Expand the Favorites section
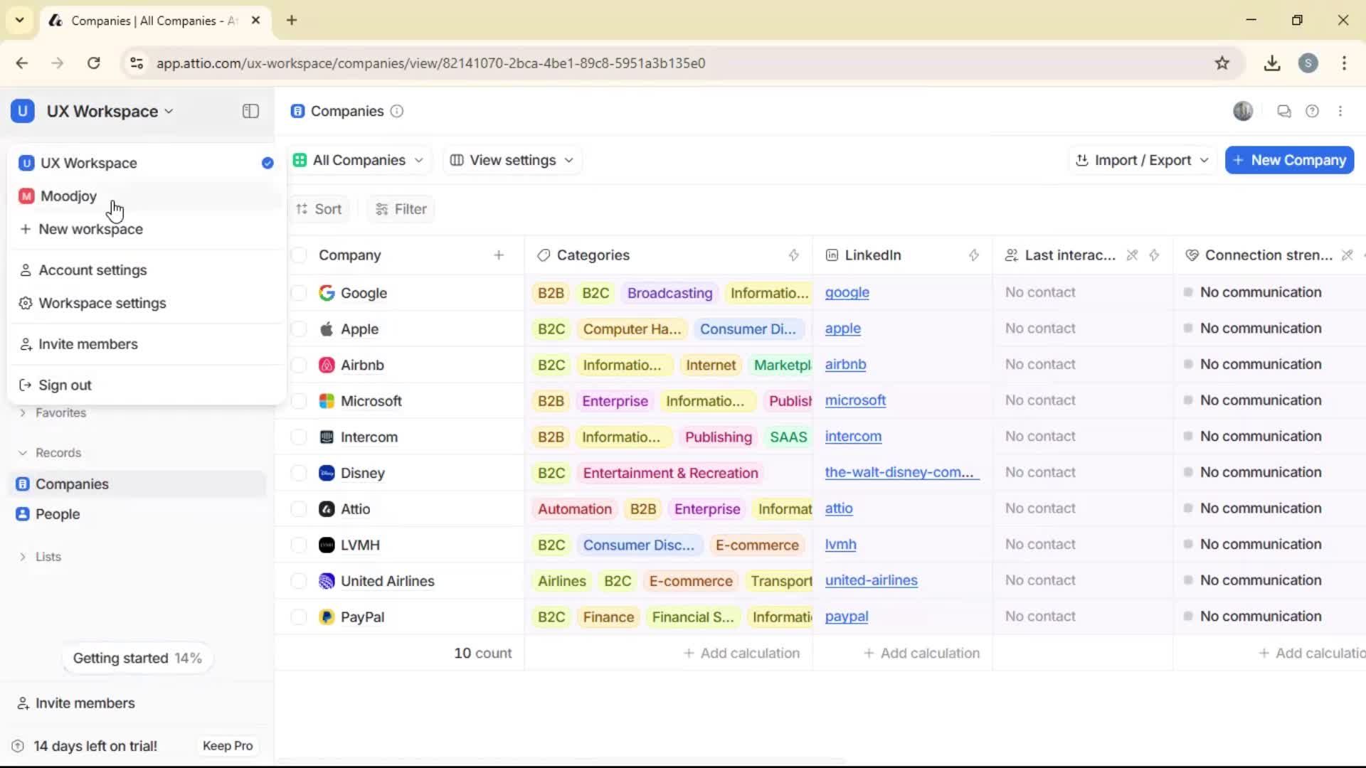Screen dimensions: 1366x768 click(52, 413)
